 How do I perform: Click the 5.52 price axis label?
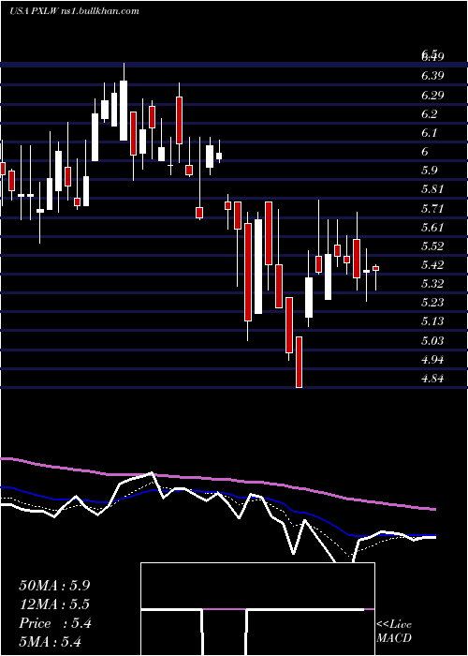tap(432, 246)
